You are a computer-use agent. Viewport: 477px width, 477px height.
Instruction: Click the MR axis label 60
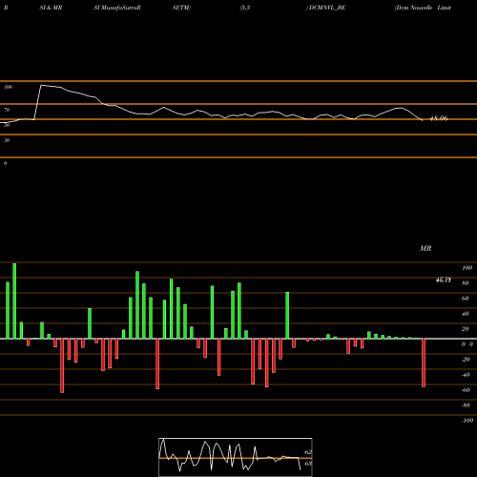[465, 299]
